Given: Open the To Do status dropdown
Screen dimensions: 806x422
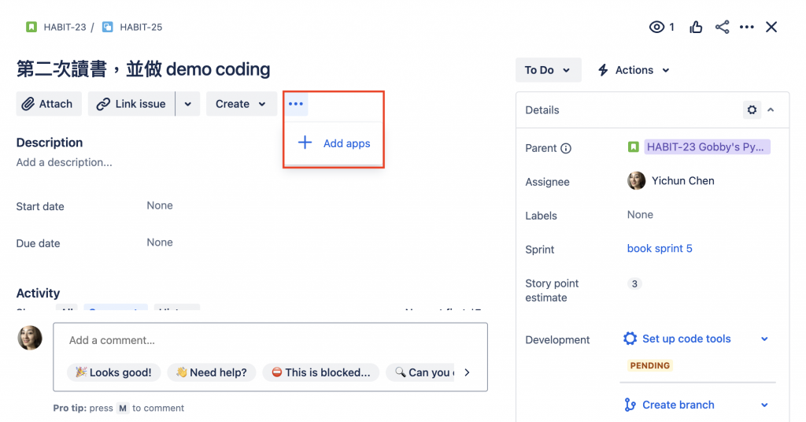Looking at the screenshot, I should tap(548, 70).
